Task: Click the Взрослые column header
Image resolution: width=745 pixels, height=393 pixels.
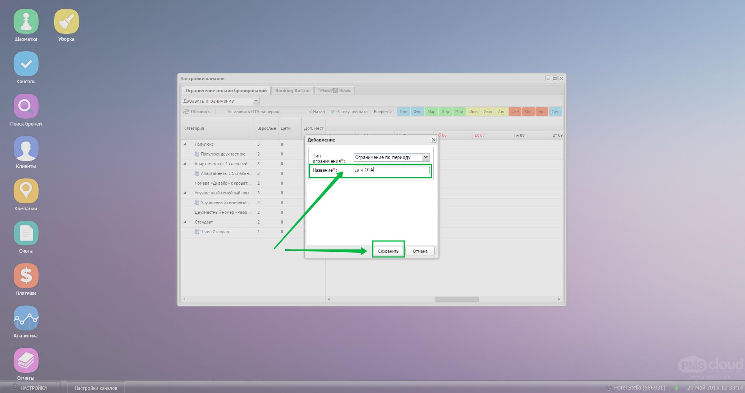Action: click(267, 128)
